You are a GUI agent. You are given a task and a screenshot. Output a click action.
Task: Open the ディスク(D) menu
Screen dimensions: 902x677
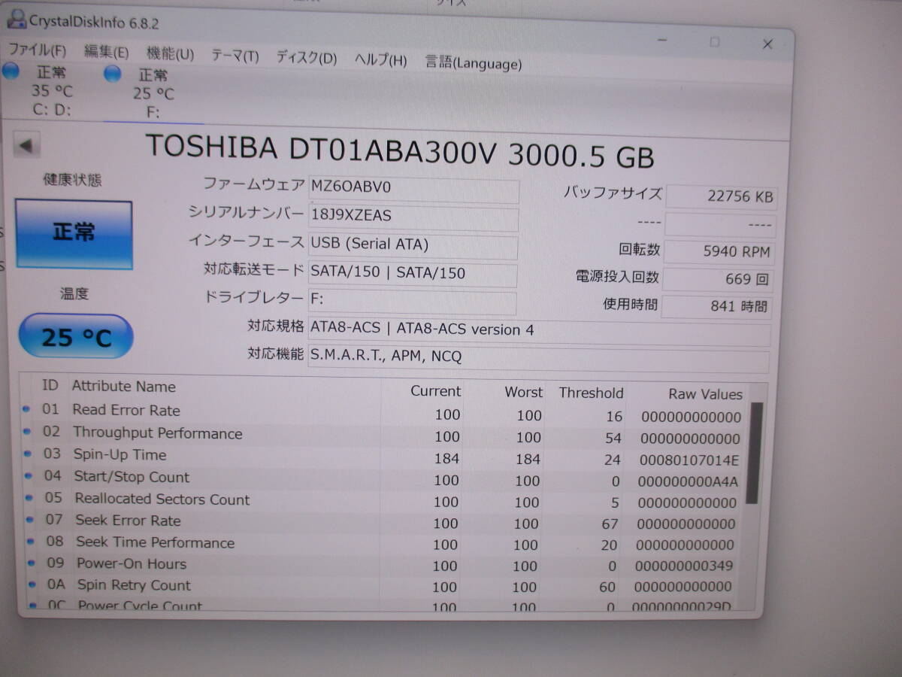(306, 57)
